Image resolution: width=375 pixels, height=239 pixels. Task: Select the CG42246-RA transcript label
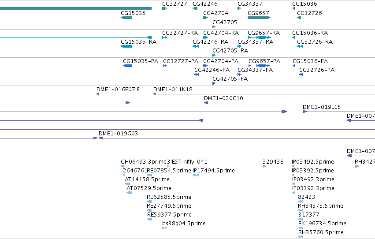[211, 42]
